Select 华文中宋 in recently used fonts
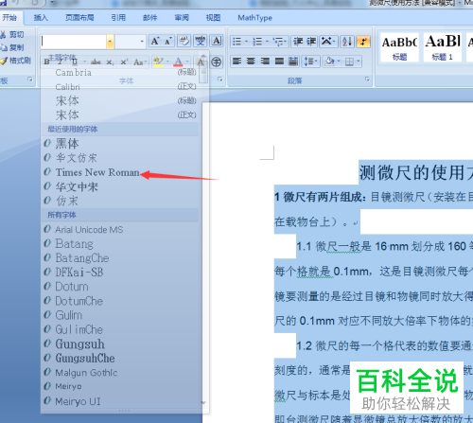Screen dimensions: 473x423 [120, 186]
